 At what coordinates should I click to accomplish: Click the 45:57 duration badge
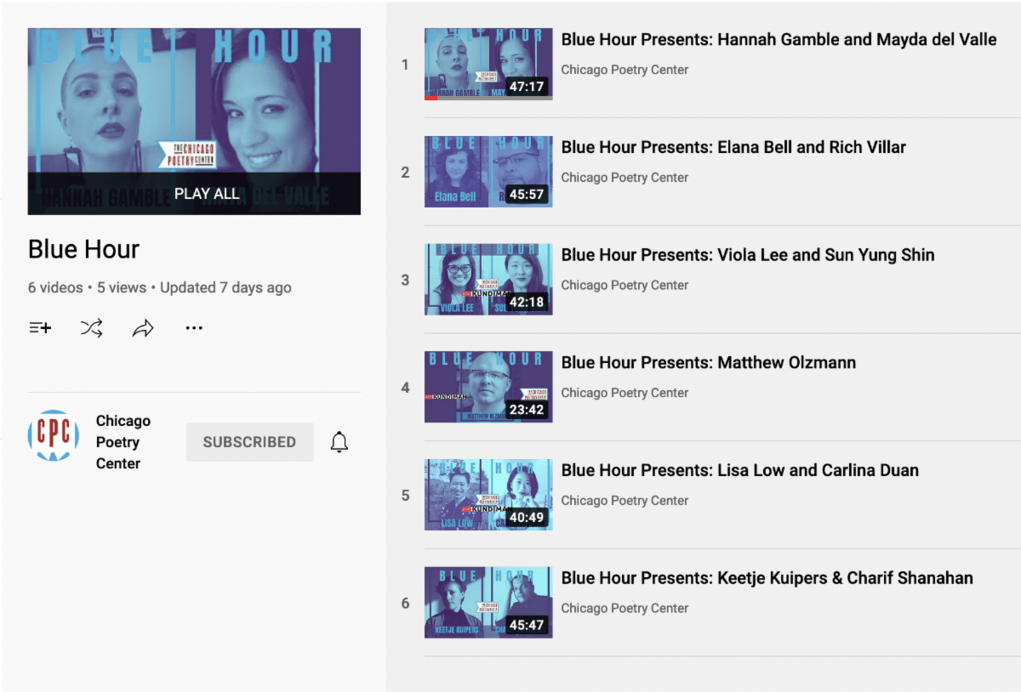(527, 195)
